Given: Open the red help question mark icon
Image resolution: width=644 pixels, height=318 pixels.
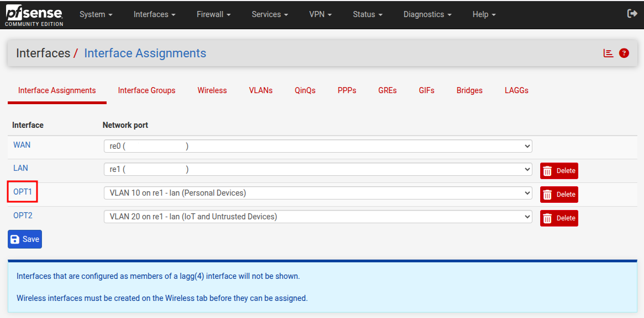Looking at the screenshot, I should point(624,53).
